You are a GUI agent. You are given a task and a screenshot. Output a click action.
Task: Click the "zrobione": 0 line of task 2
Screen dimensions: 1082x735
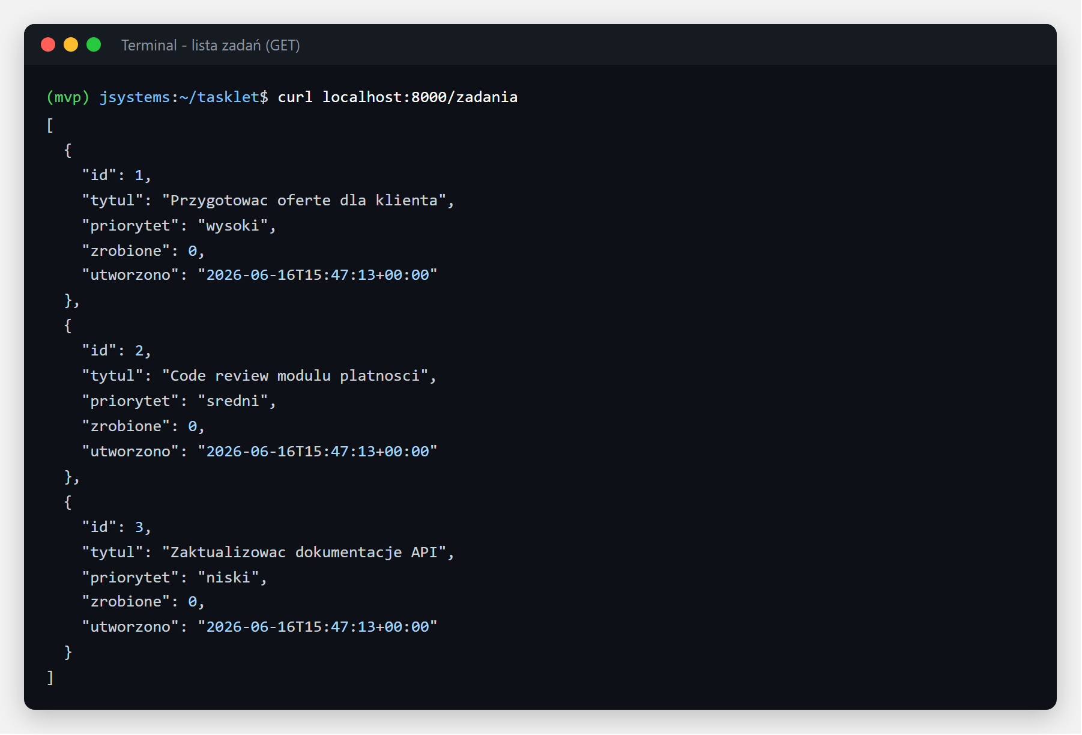(143, 426)
